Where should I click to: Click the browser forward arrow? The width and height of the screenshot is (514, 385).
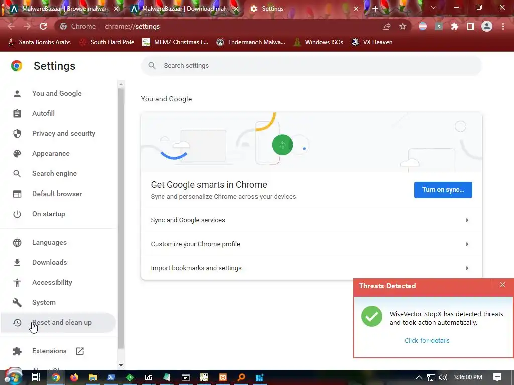(x=27, y=26)
